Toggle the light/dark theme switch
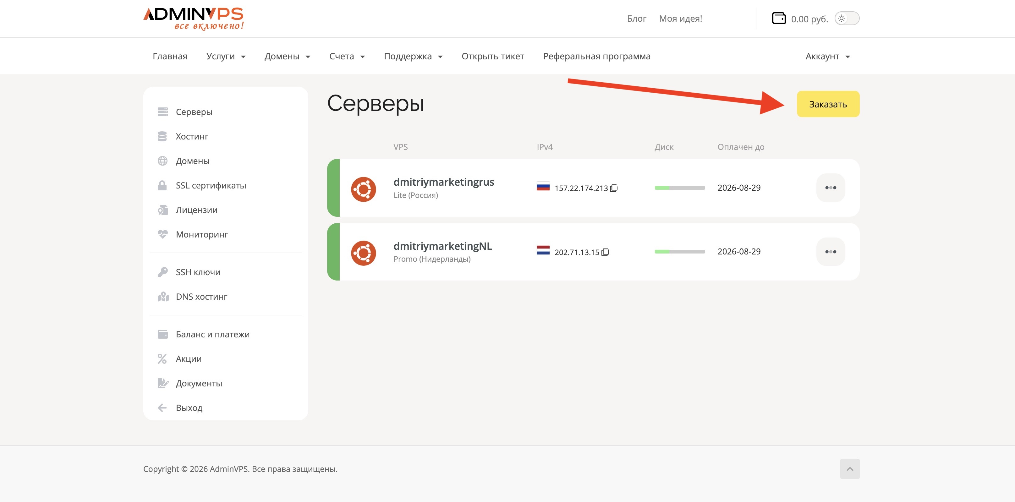Screen dimensions: 1015x502 847,18
